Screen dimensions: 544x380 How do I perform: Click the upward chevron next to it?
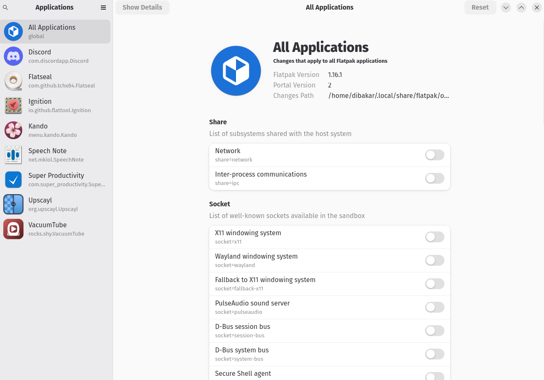pos(521,8)
